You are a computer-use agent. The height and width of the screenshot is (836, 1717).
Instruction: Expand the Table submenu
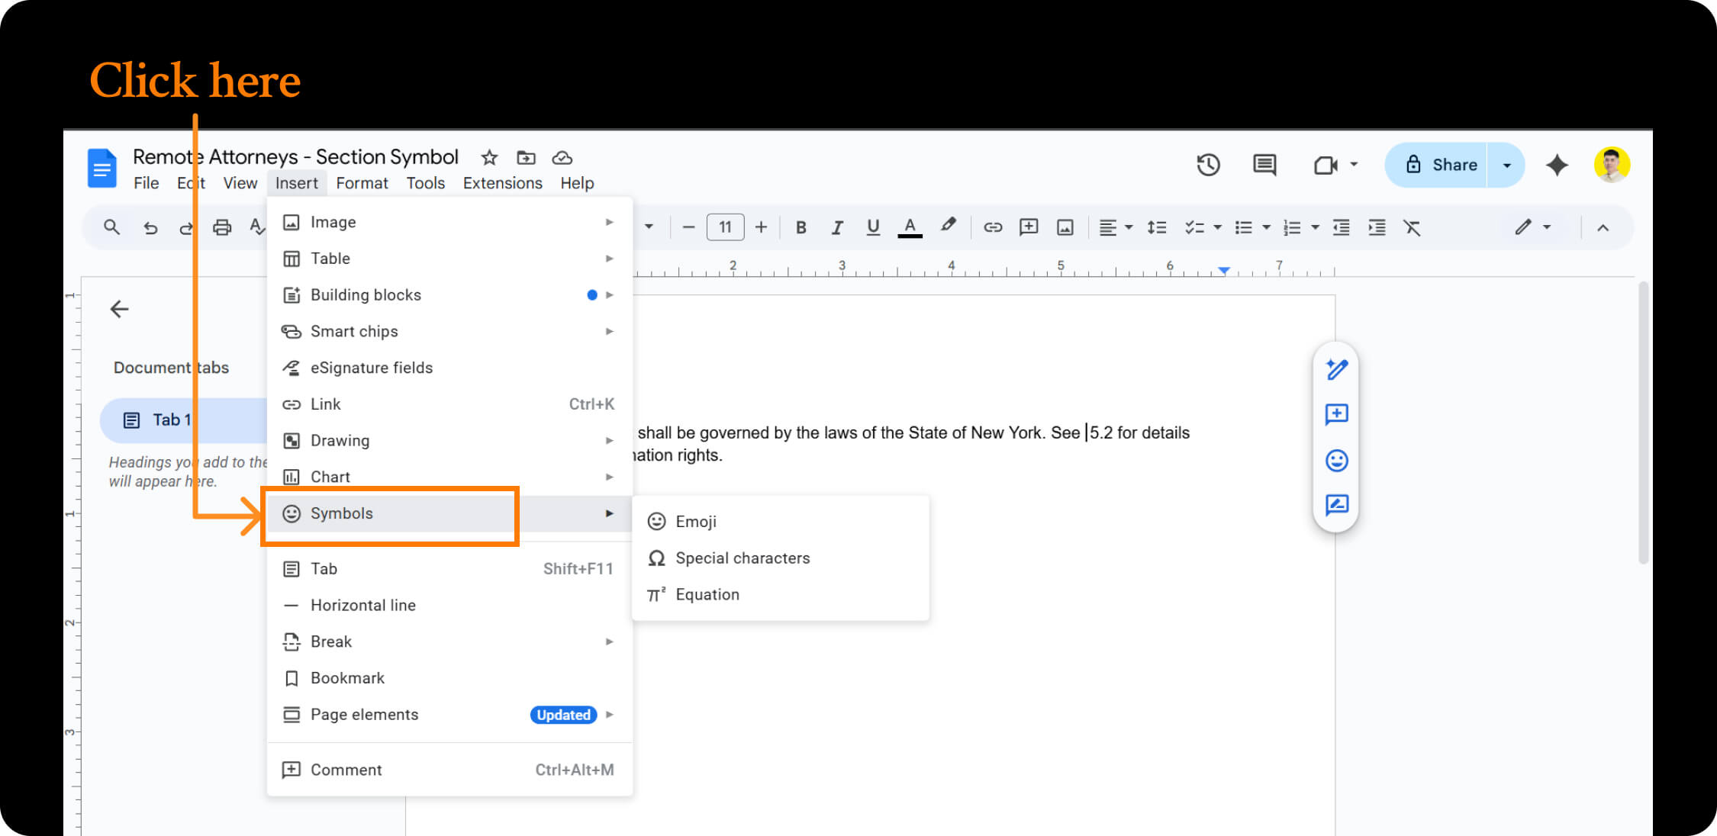click(449, 259)
